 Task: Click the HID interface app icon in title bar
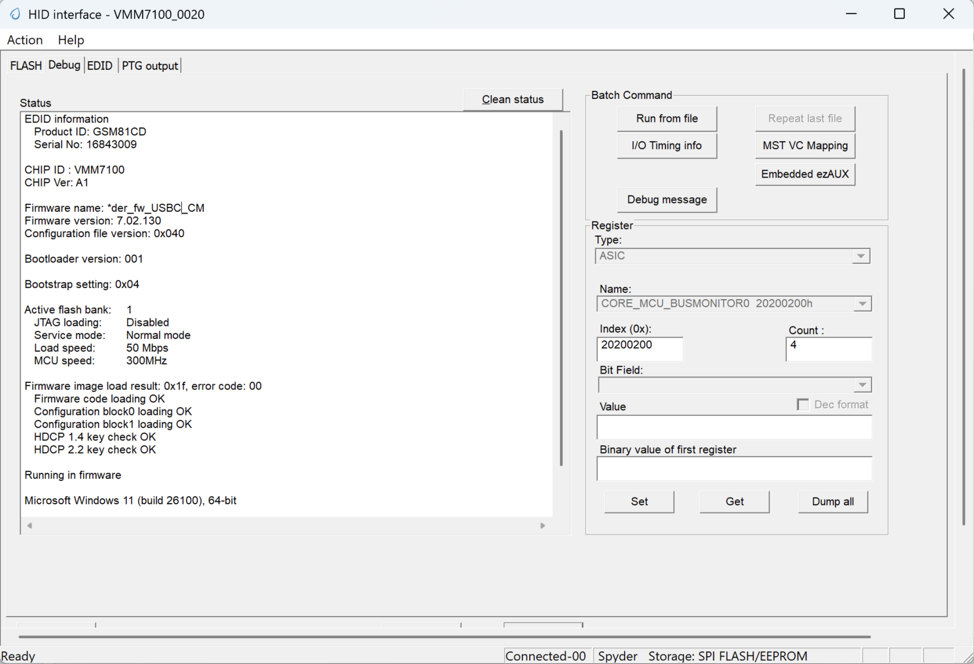[15, 14]
